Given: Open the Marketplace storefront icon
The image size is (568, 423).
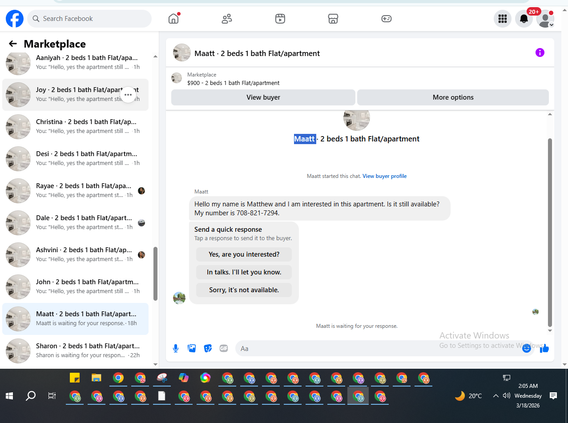Looking at the screenshot, I should click(333, 19).
